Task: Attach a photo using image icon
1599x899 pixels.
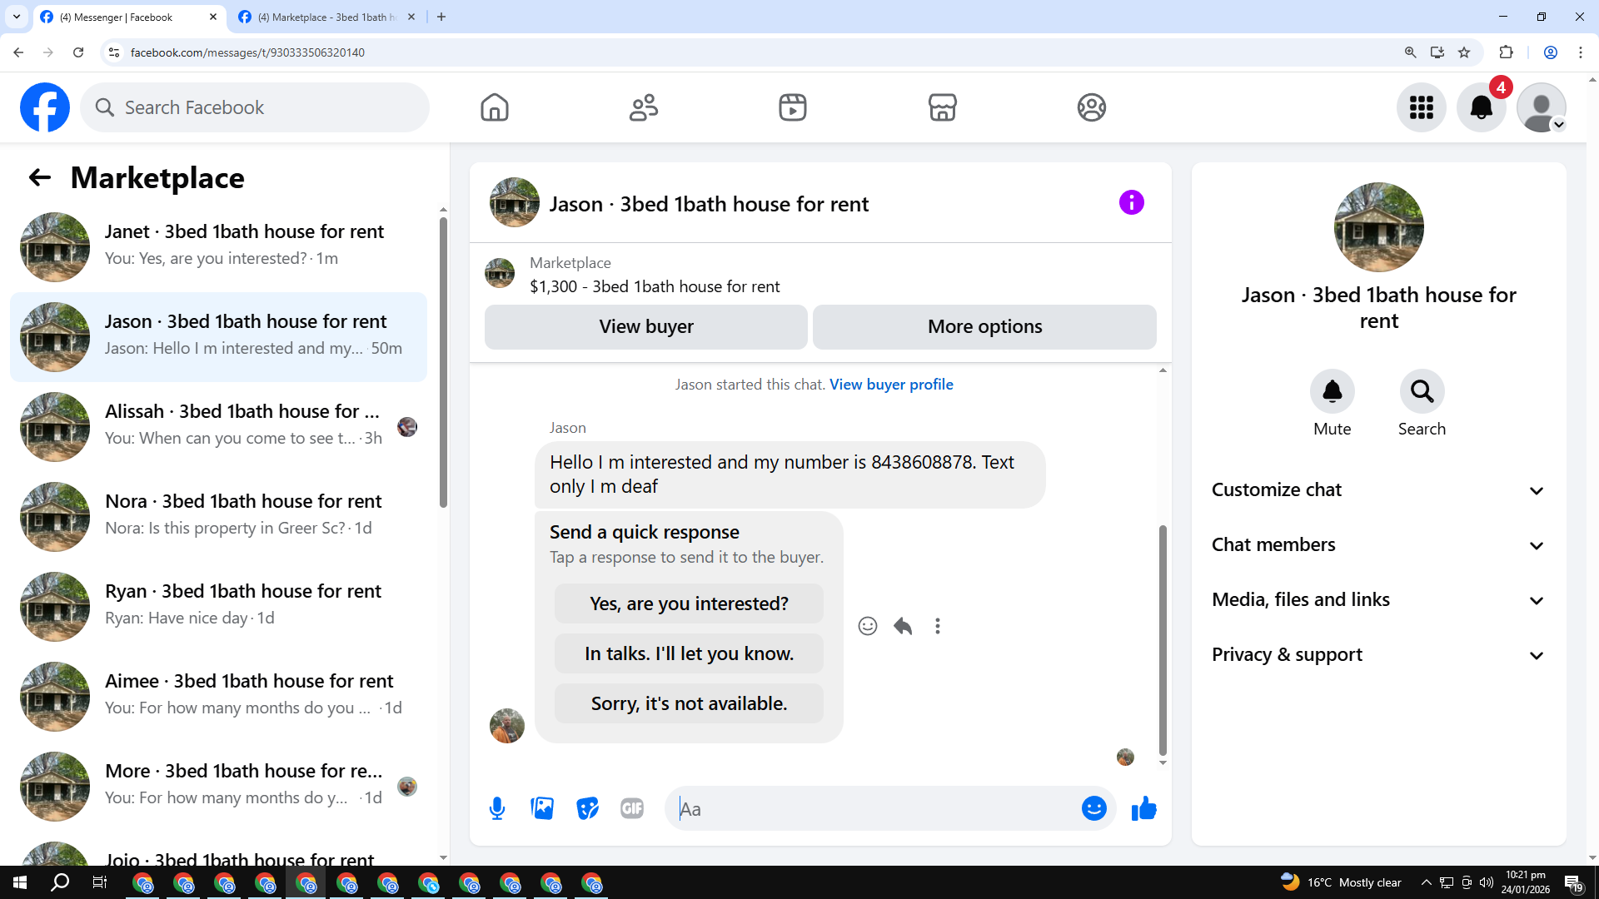Action: [x=542, y=808]
